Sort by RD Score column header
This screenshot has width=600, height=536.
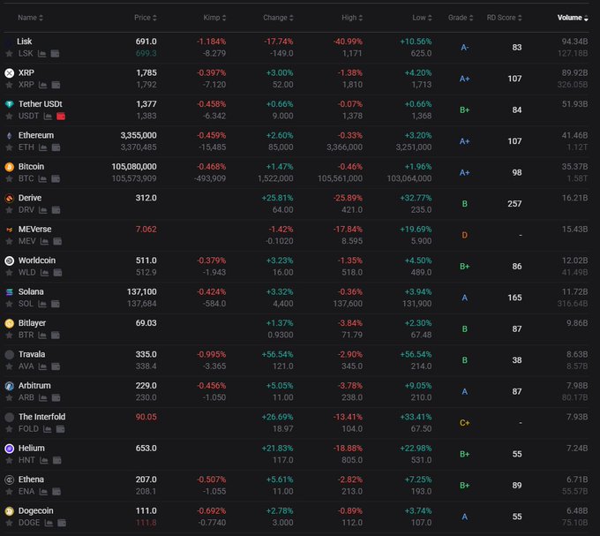click(x=505, y=18)
